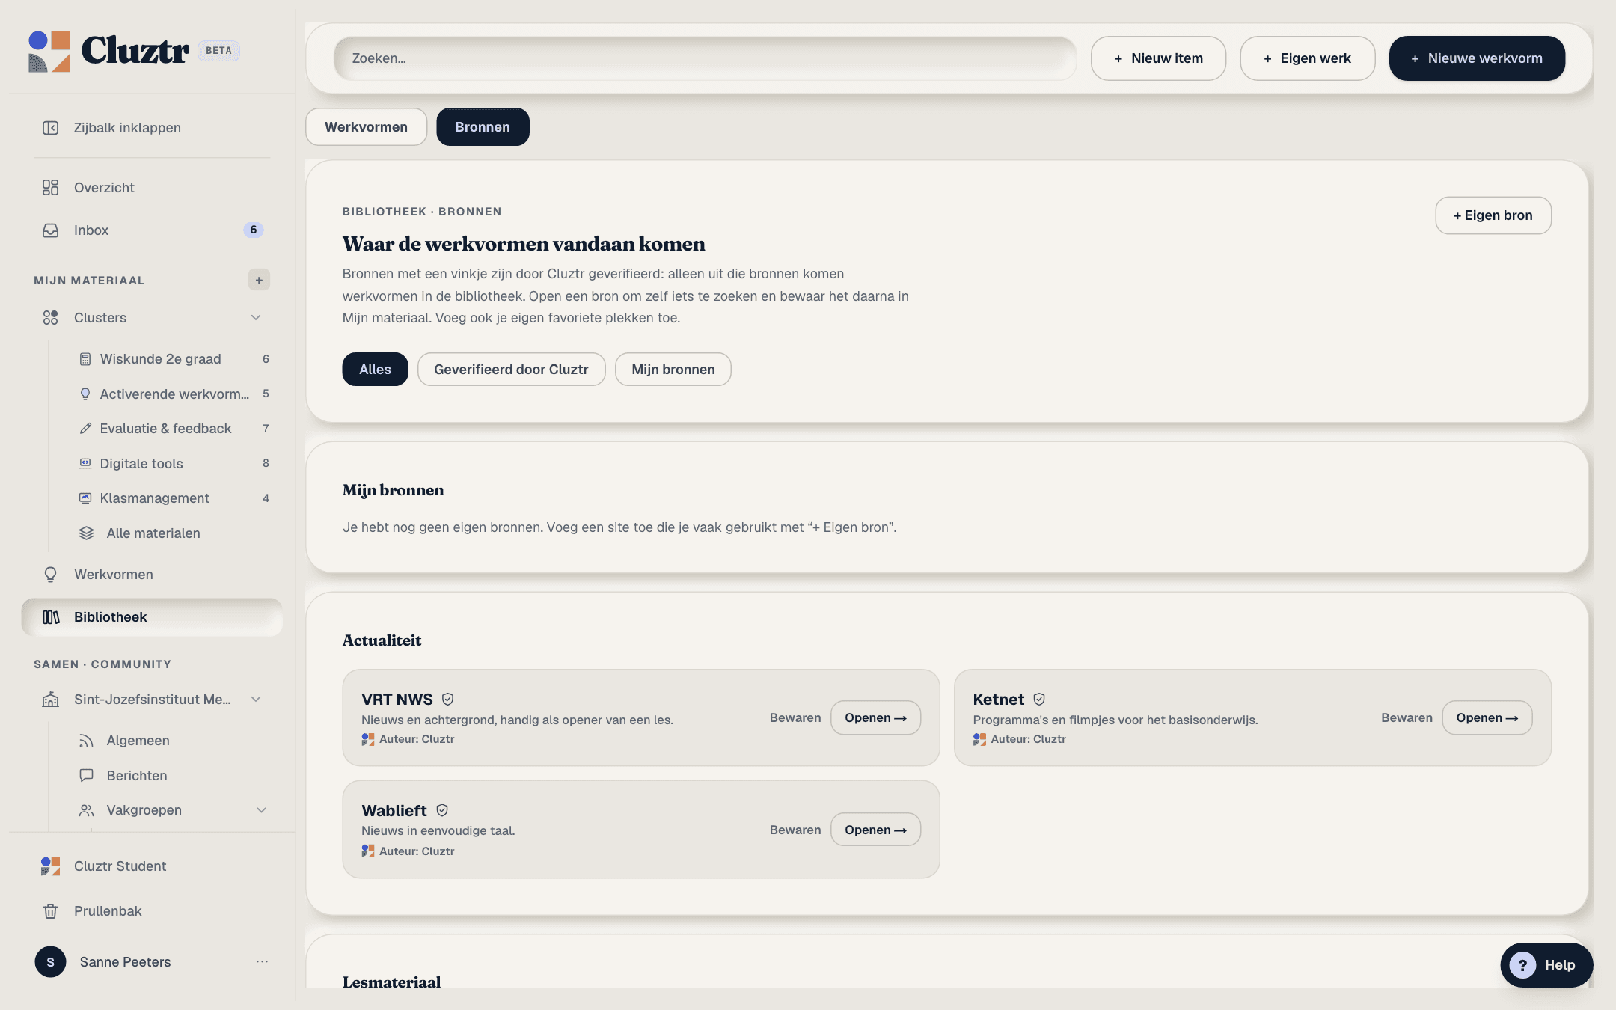Image resolution: width=1616 pixels, height=1010 pixels.
Task: Open the Help widget
Action: click(x=1546, y=965)
